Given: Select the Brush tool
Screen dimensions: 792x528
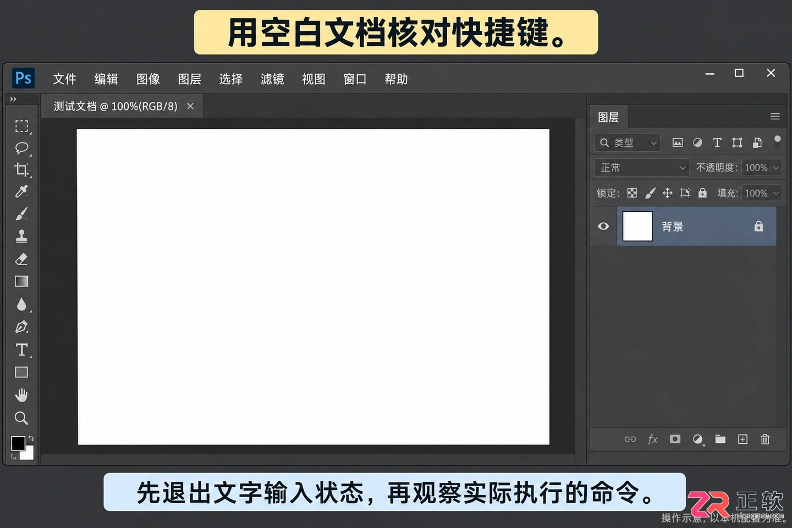Looking at the screenshot, I should pyautogui.click(x=21, y=214).
